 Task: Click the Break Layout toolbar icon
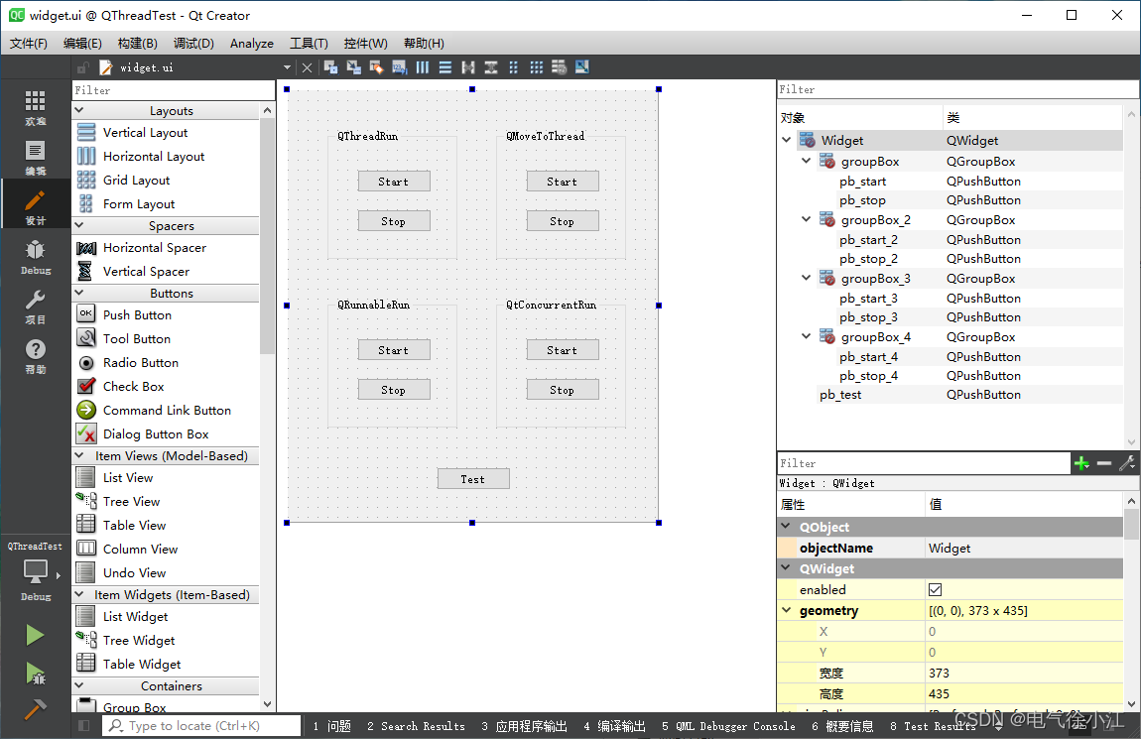(559, 67)
